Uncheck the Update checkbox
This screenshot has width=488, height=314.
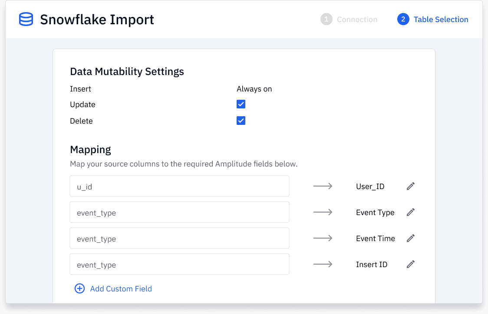coord(241,104)
